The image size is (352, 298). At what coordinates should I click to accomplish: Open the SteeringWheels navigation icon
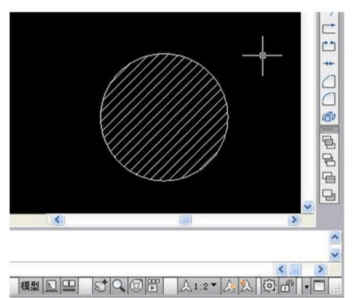point(136,286)
